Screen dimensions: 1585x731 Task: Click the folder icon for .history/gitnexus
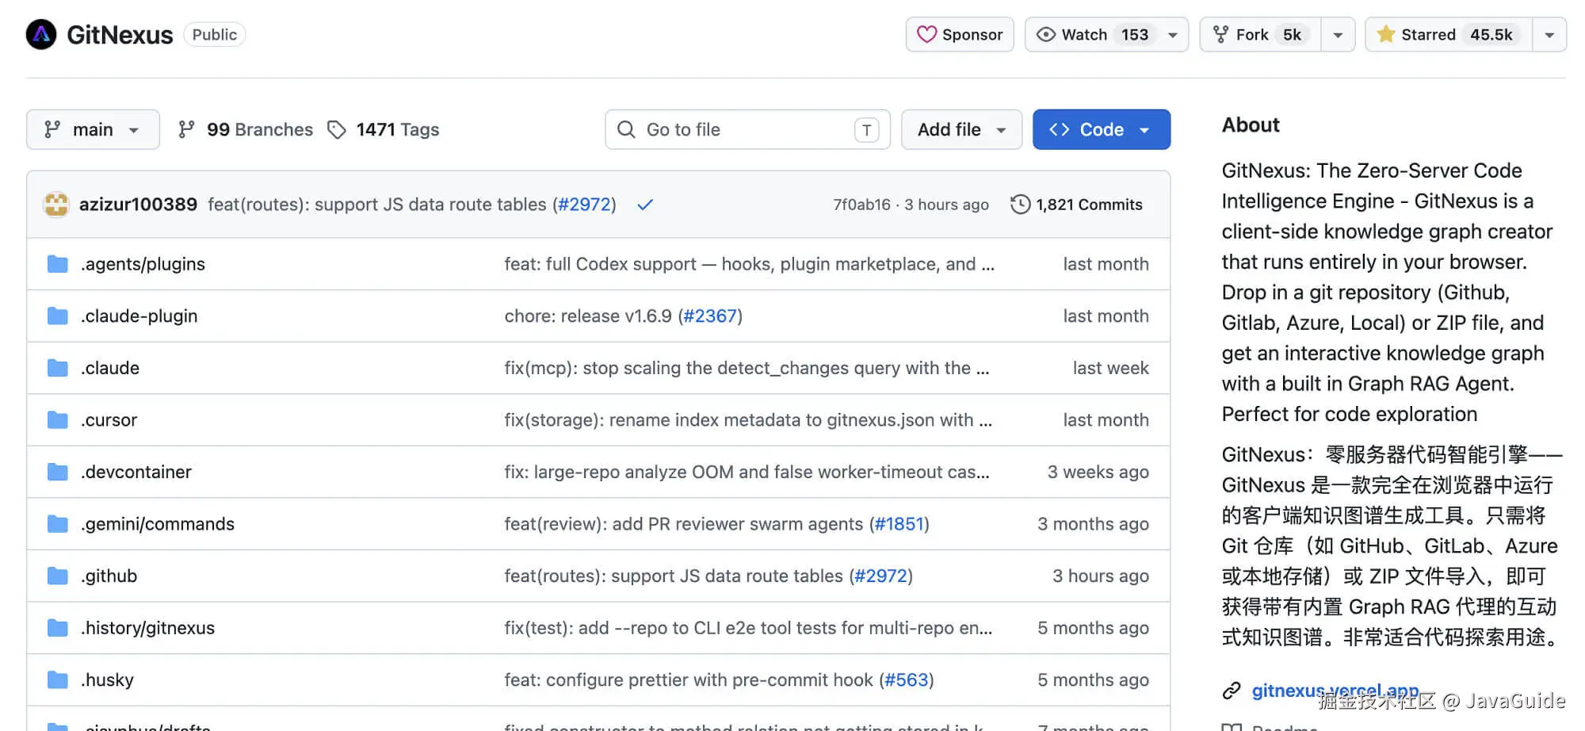pos(57,628)
